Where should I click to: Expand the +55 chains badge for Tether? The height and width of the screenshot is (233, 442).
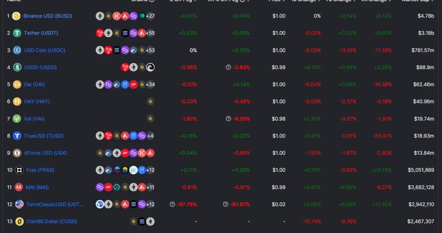(150, 33)
